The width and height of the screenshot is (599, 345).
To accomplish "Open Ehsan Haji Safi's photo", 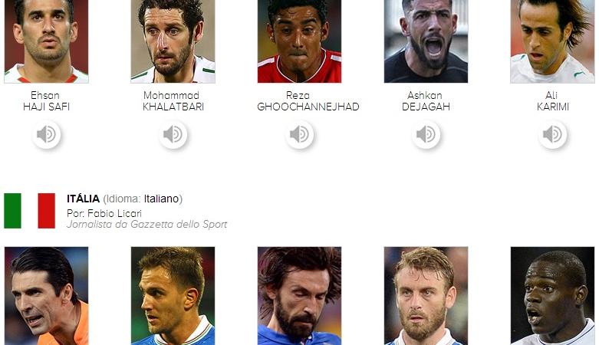I will (x=46, y=41).
